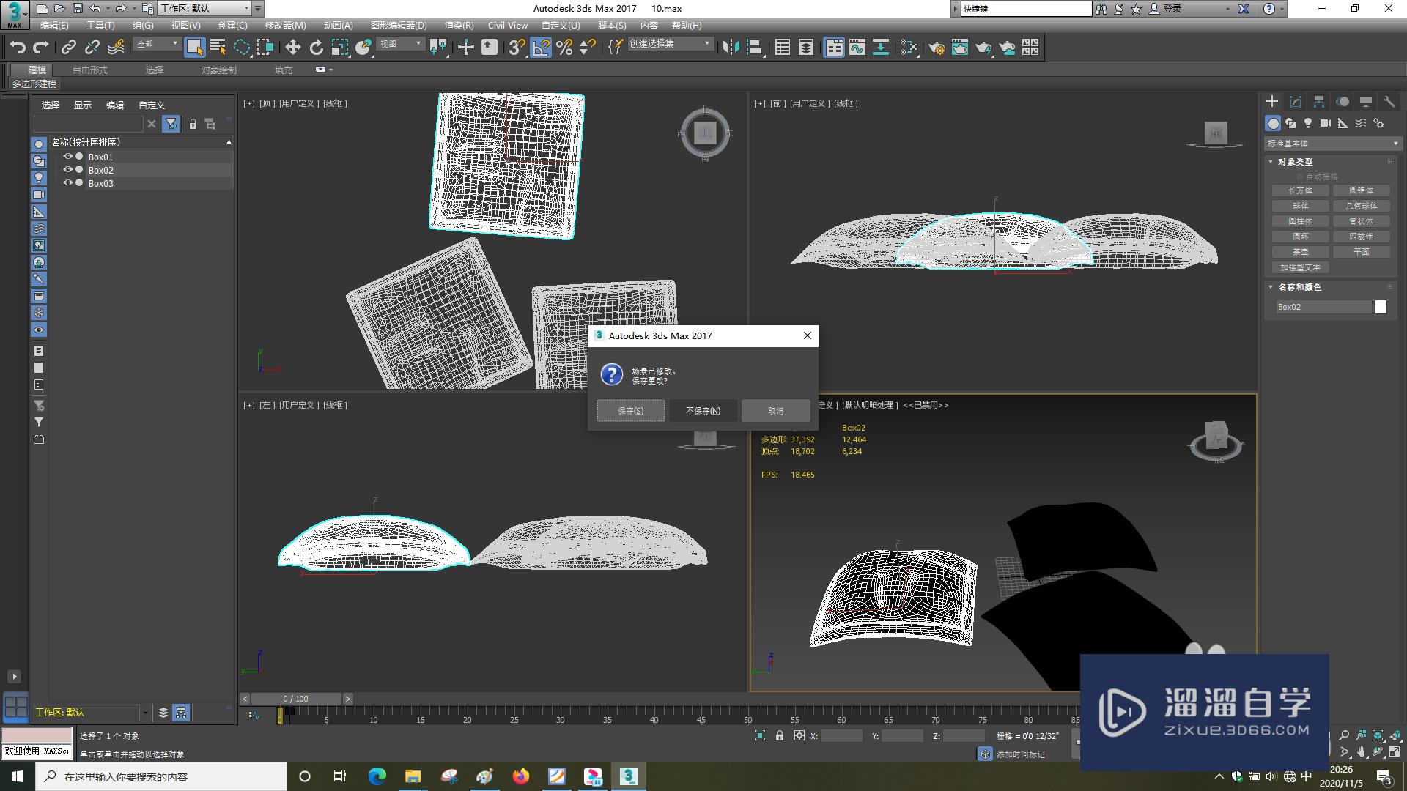Switch to the Utilities wrench tab
Image resolution: width=1407 pixels, height=791 pixels.
click(1389, 102)
